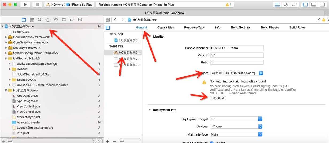Expand SystemConfiguration.framework
The width and height of the screenshot is (329, 143).
click(x=6, y=53)
